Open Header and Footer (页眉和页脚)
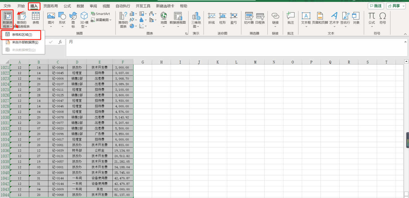The image size is (409, 198). [x=320, y=19]
